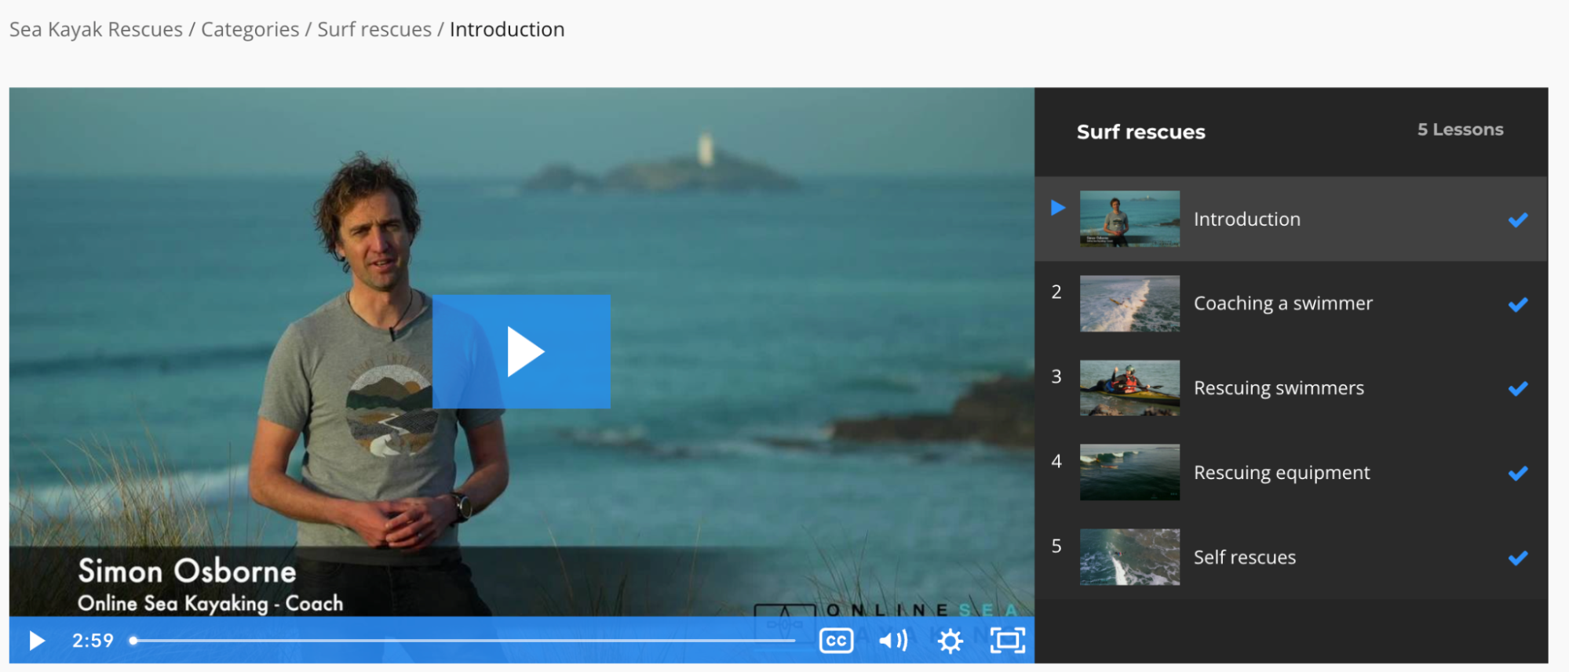Image resolution: width=1569 pixels, height=672 pixels.
Task: Click the video timestamp 2:59
Action: tap(93, 641)
